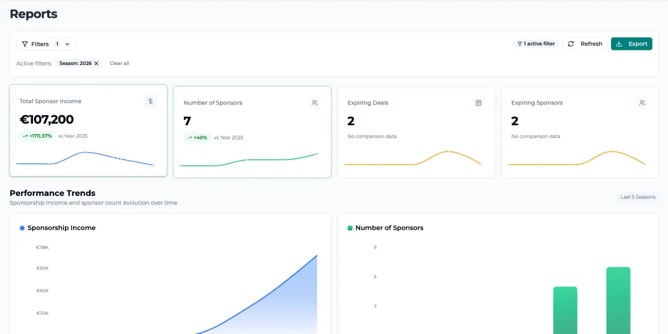The height and width of the screenshot is (334, 668).
Task: Click the Performance Trends subtitle text
Action: click(94, 203)
